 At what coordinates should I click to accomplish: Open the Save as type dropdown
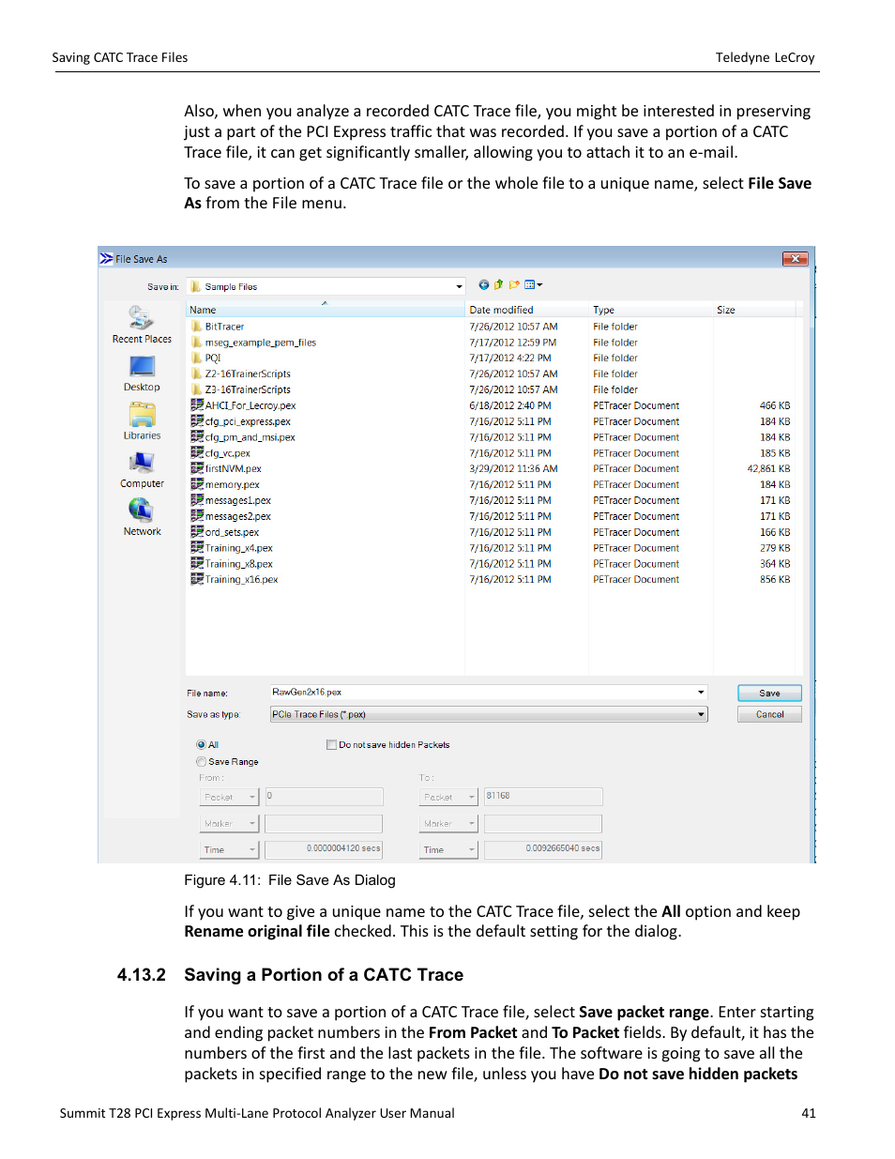click(x=700, y=713)
